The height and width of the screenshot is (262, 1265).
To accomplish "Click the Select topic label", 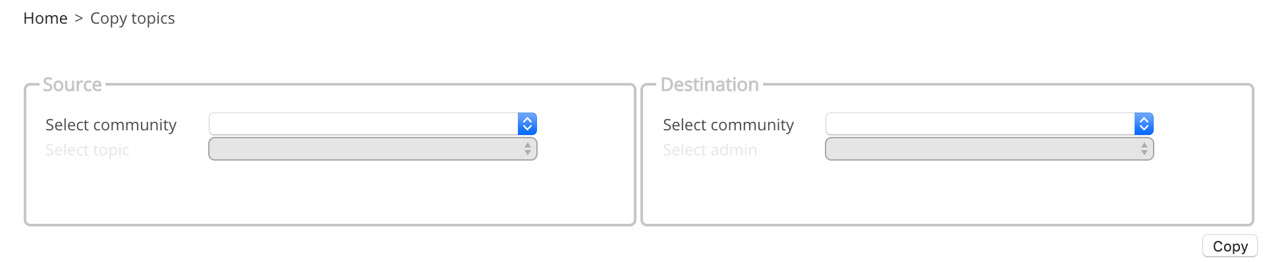I will [x=87, y=150].
